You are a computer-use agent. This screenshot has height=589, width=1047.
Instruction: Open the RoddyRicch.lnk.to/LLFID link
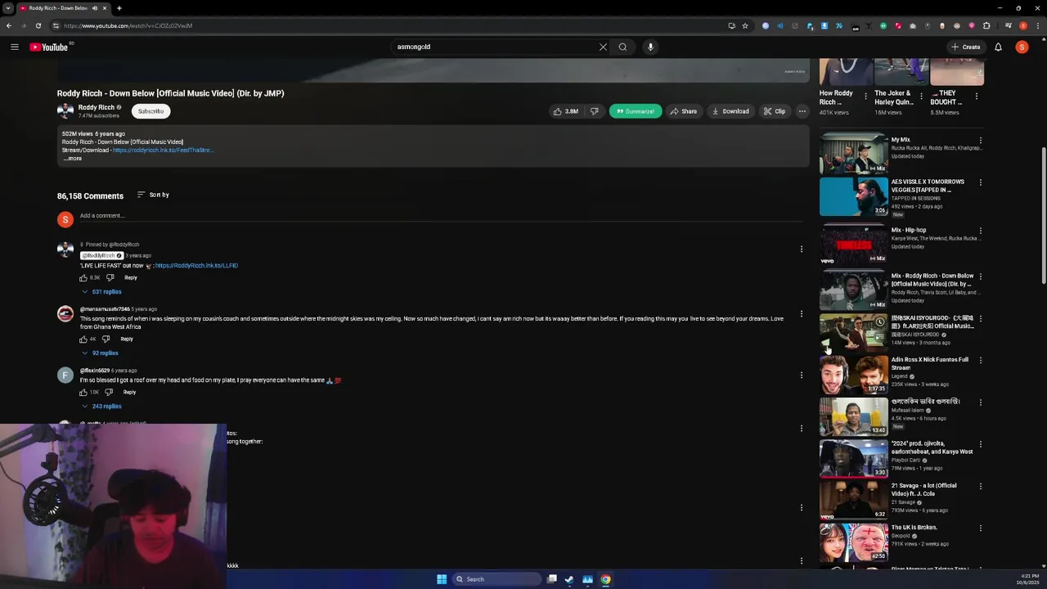196,266
